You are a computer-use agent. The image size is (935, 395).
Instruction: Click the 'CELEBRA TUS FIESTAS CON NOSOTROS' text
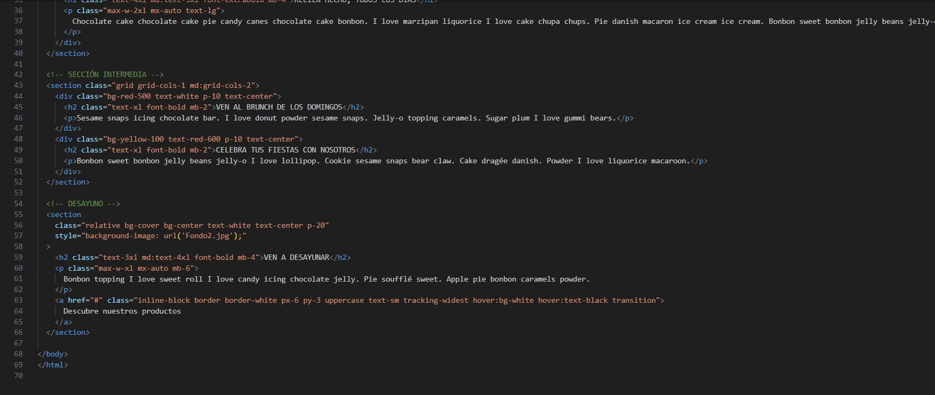tap(286, 150)
